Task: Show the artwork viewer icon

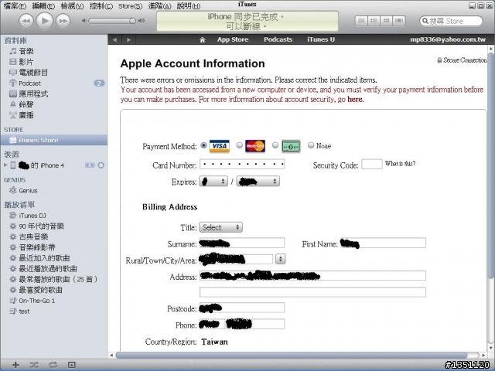Action: [72, 365]
